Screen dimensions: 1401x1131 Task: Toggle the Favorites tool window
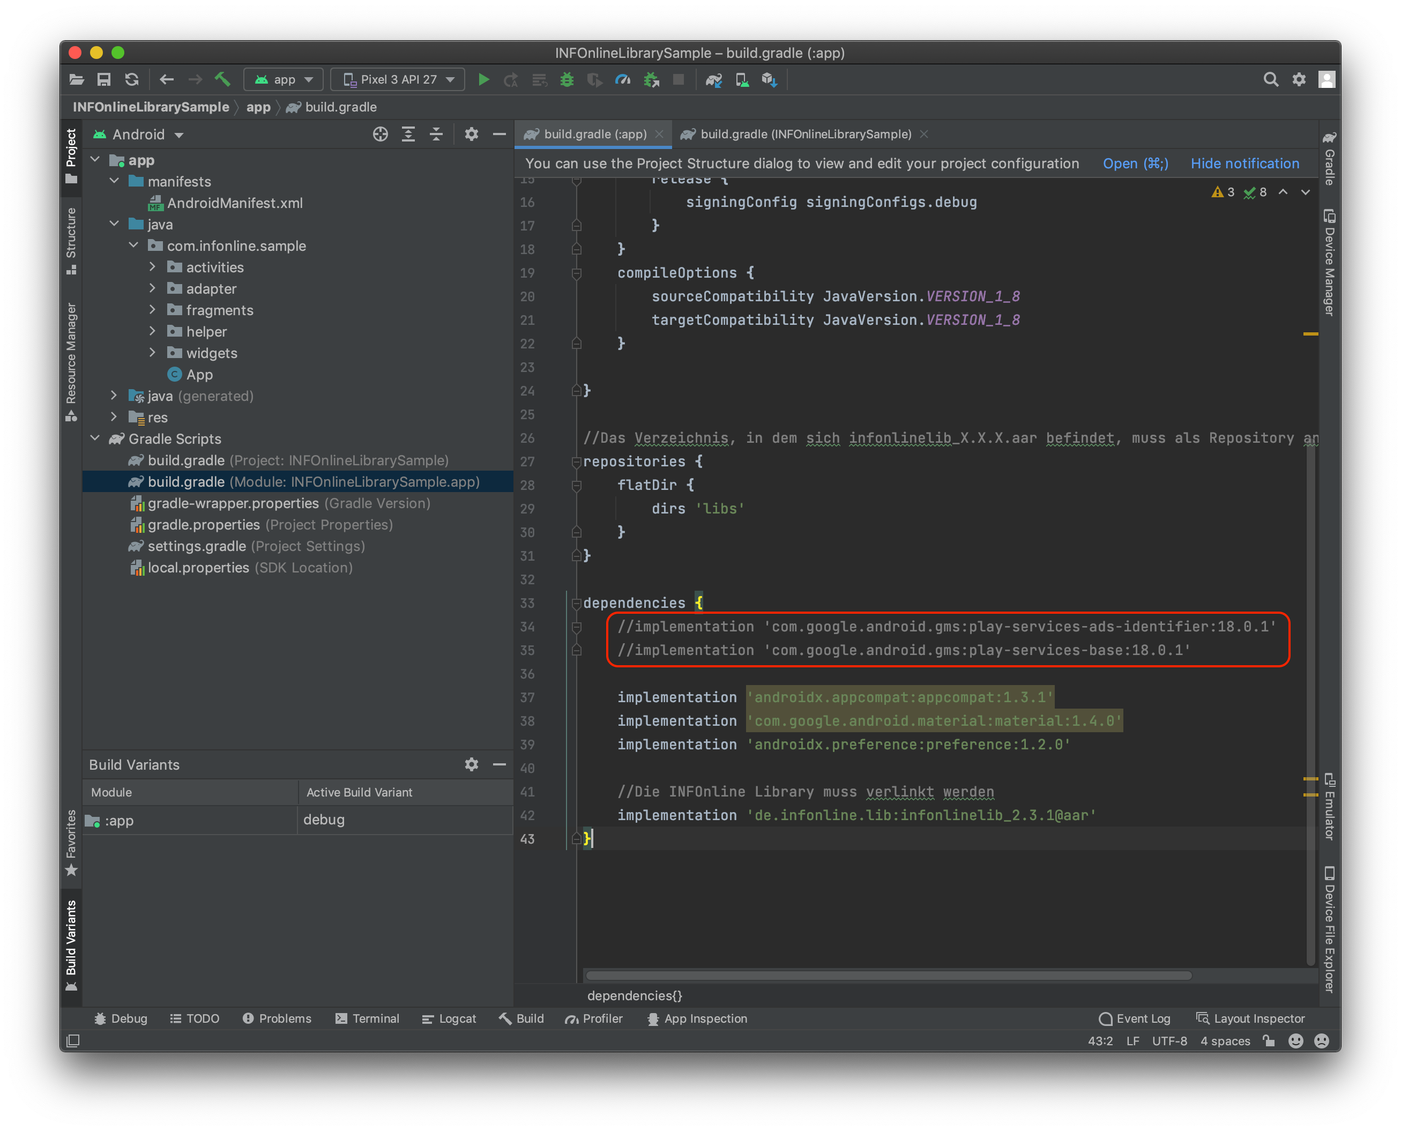click(71, 843)
